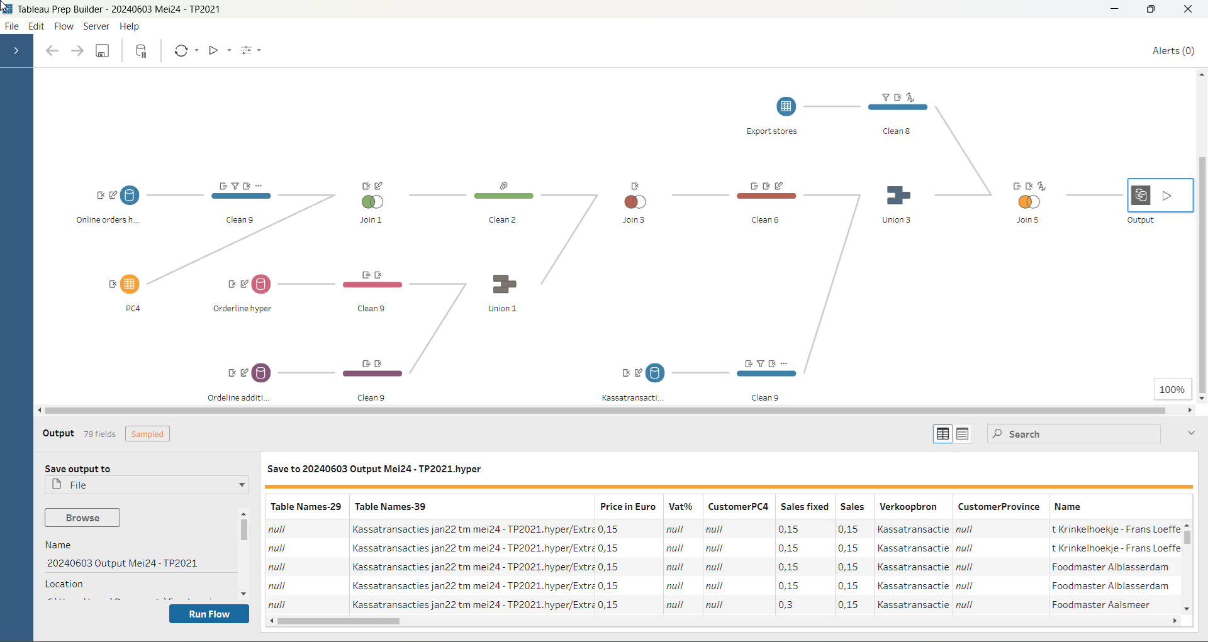Click the Browse button
The height and width of the screenshot is (642, 1208).
pyautogui.click(x=82, y=517)
